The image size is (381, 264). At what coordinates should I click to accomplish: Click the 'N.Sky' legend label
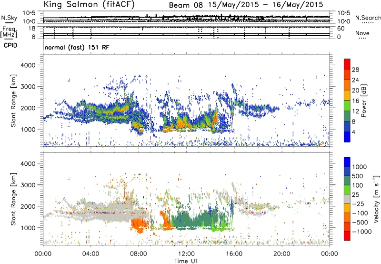coord(9,18)
